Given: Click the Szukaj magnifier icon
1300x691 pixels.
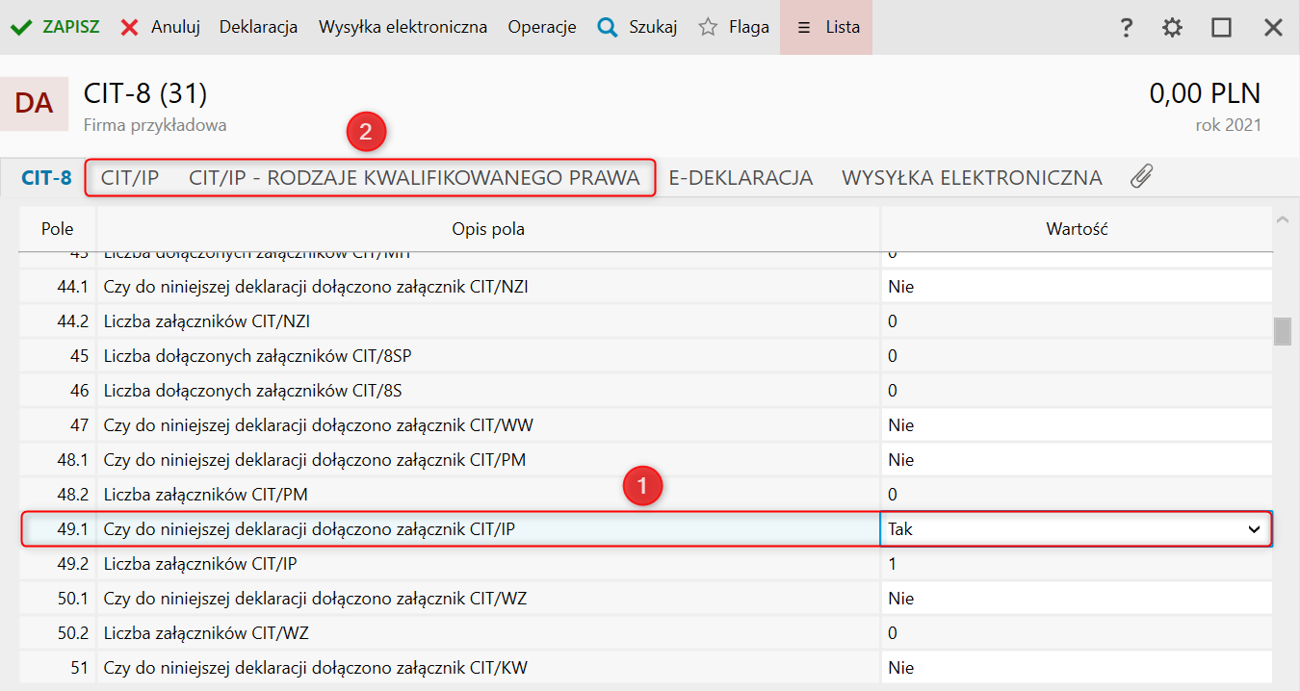Looking at the screenshot, I should click(607, 27).
